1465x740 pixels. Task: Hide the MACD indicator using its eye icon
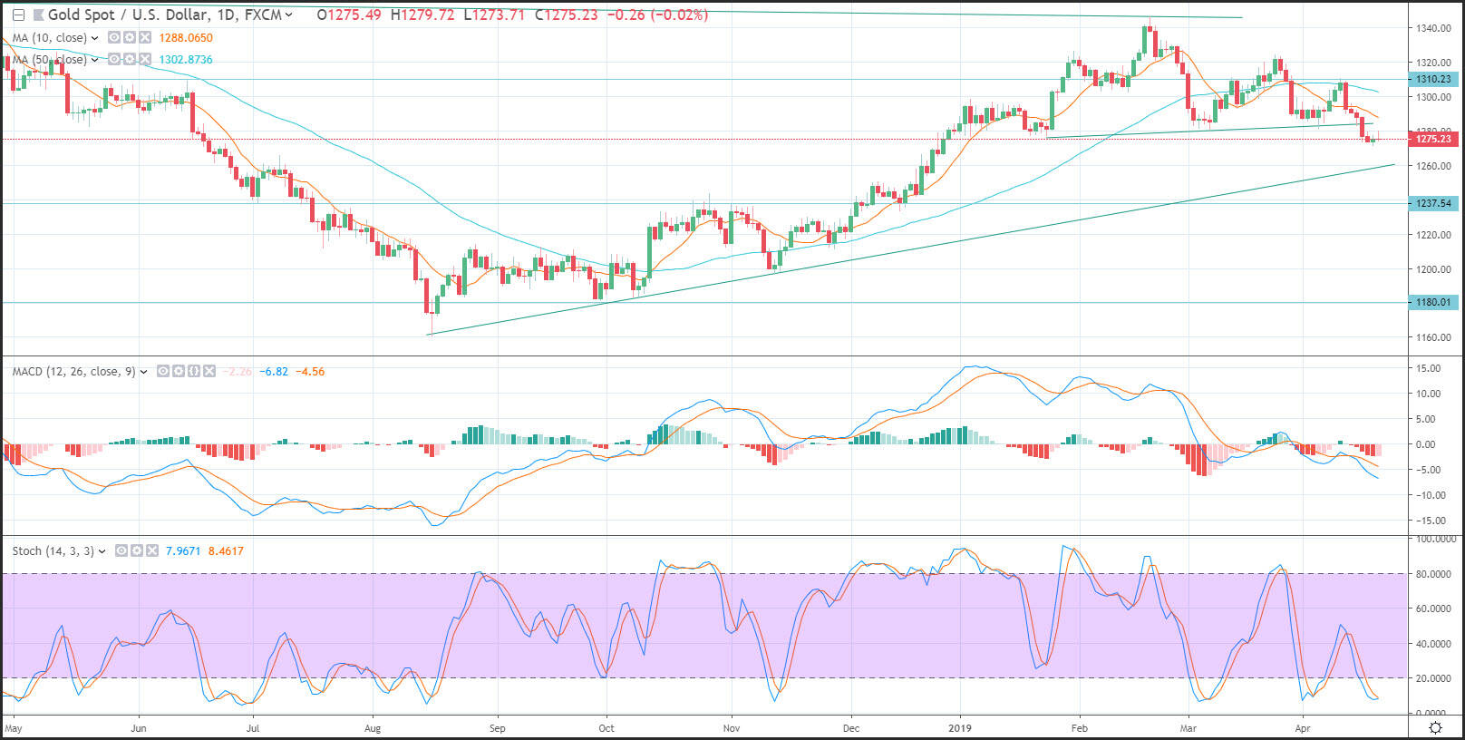click(x=163, y=372)
